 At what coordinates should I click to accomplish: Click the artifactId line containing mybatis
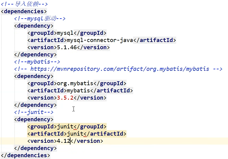pyautogui.click(x=80, y=91)
